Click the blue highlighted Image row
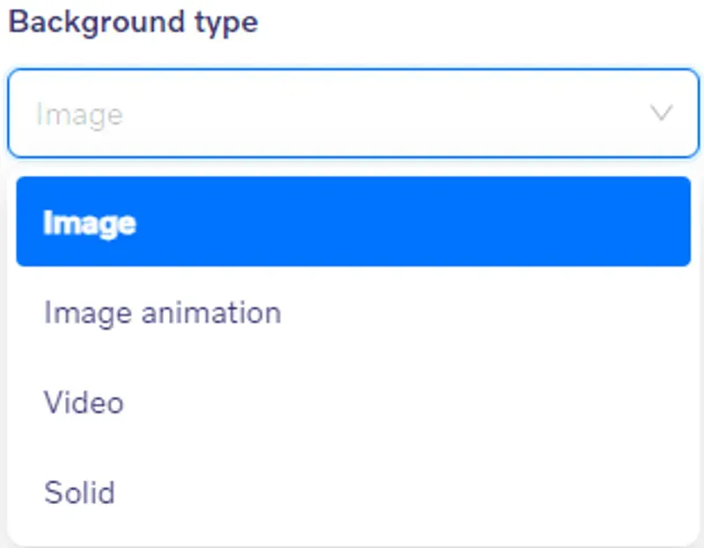 tap(354, 222)
